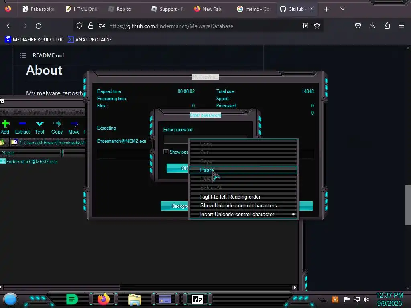Choose Right to left Reading order
This screenshot has height=308, width=411.
point(244,197)
